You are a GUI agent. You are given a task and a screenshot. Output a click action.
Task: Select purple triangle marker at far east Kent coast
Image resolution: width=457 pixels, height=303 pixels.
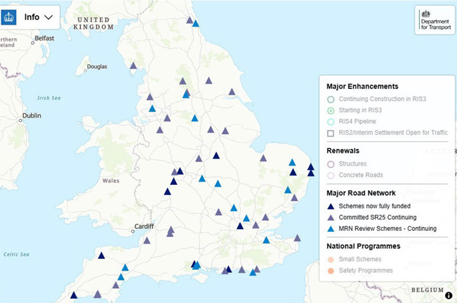(297, 238)
